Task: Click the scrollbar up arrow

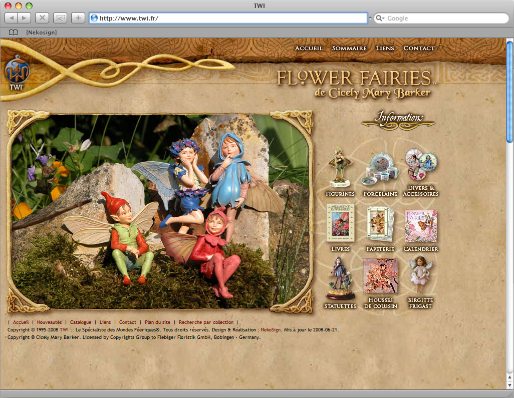Action: pyautogui.click(x=509, y=377)
